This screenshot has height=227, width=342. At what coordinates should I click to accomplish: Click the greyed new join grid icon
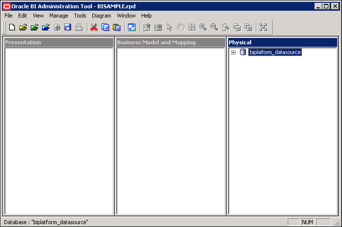point(158,27)
